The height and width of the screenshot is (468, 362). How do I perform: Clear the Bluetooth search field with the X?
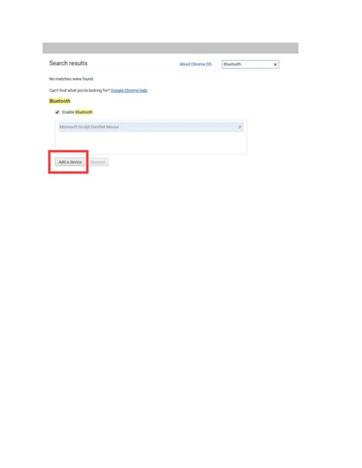[275, 64]
